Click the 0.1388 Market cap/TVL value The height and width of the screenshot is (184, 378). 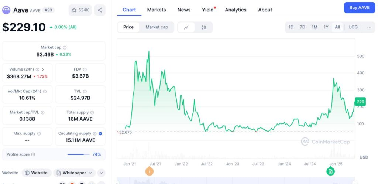pos(27,119)
